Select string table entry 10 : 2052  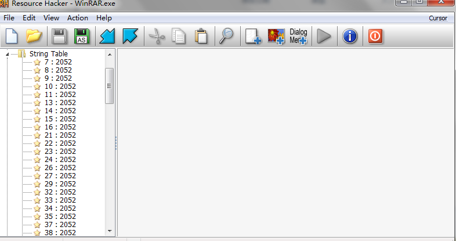(x=60, y=87)
